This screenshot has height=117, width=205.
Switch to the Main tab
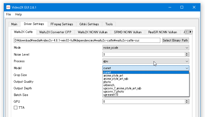pyautogui.click(x=14, y=24)
